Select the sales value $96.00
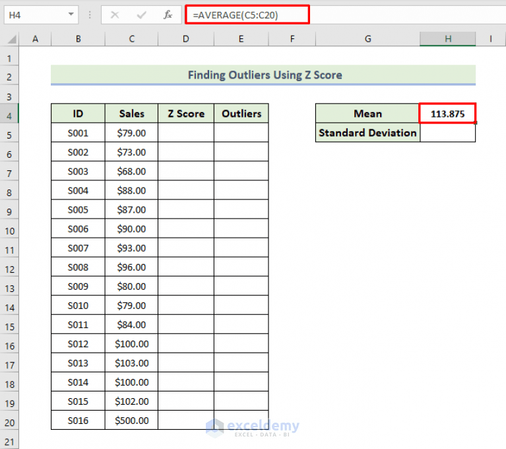 (x=132, y=267)
